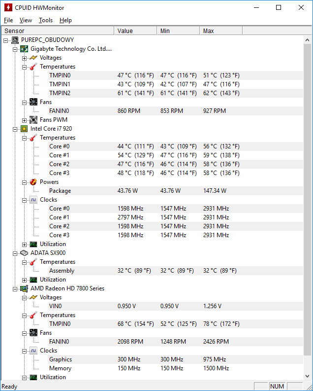Viewport: 313px width, 391px height.
Task: Click the 2797 MHz clock value
Action: pos(130,217)
